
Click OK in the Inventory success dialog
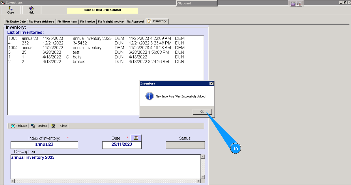(202, 112)
